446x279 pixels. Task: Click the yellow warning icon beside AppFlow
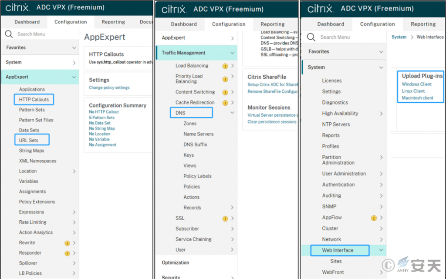[x=374, y=218]
